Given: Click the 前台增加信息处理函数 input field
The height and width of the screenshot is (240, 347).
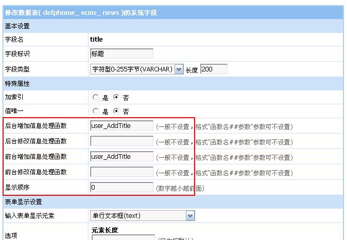Looking at the screenshot, I should [122, 157].
